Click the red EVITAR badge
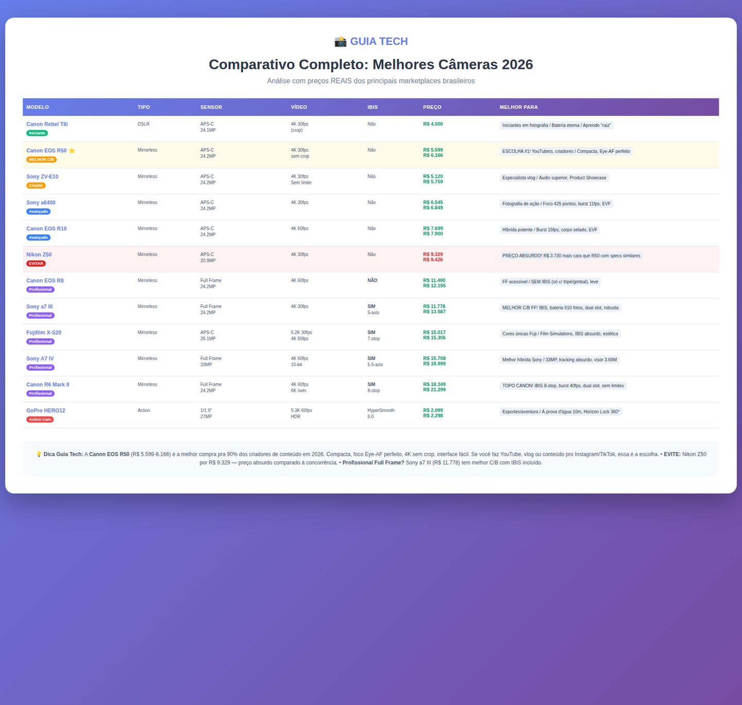The width and height of the screenshot is (742, 705). (x=36, y=264)
